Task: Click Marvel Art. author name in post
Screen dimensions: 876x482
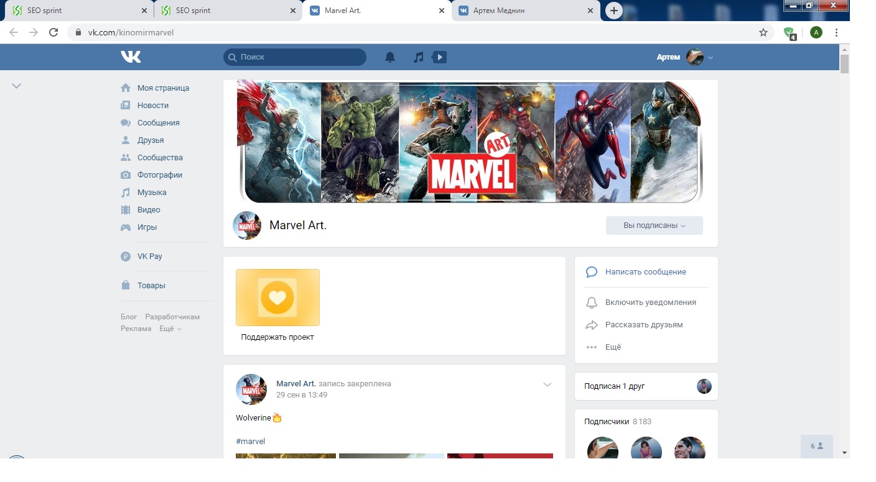Action: click(x=296, y=384)
